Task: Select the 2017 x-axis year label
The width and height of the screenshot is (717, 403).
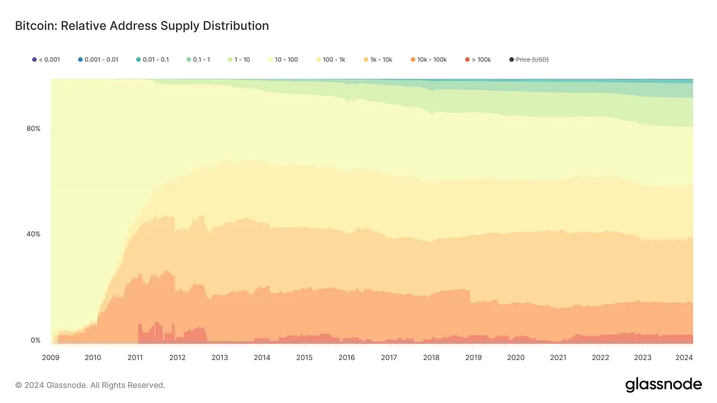Action: [x=389, y=357]
